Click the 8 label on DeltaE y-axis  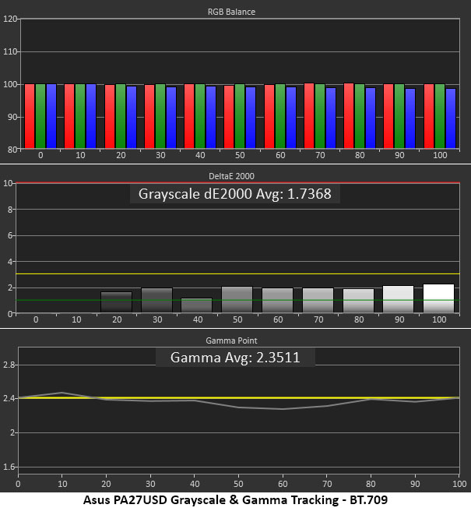(x=10, y=210)
